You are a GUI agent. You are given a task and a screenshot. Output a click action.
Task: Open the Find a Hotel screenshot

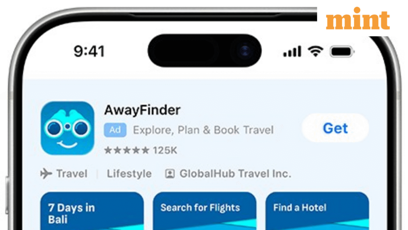click(x=317, y=211)
